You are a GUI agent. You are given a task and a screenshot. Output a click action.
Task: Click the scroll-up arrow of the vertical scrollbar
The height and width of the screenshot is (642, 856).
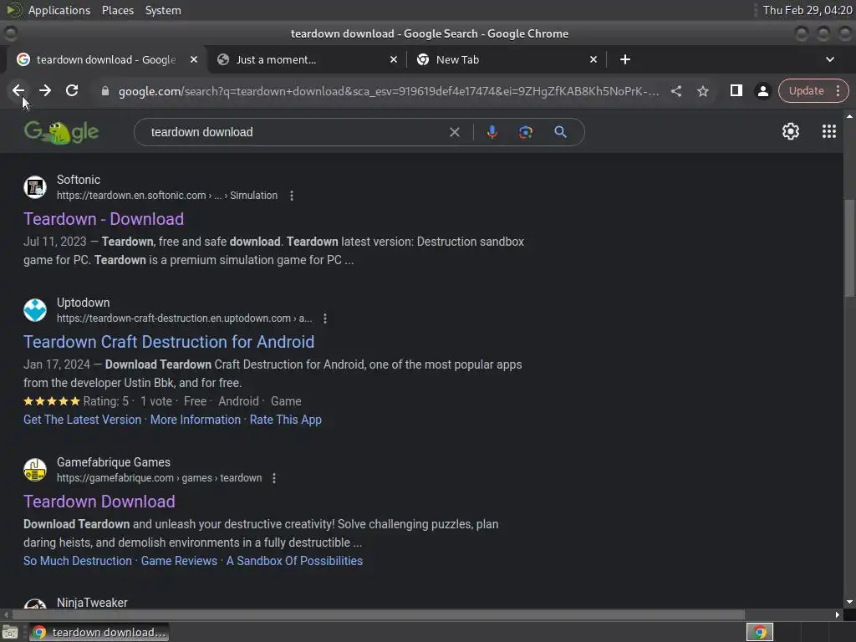(x=849, y=116)
